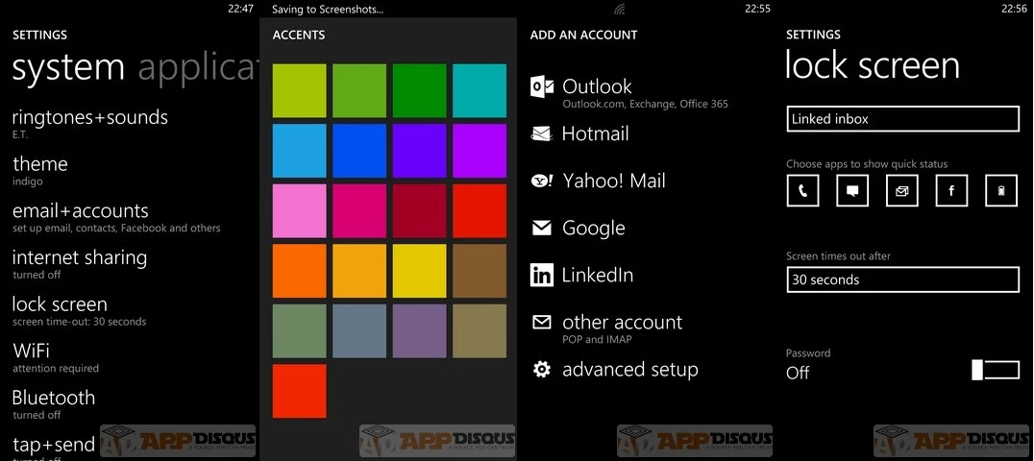Pick the lime accent color

tap(300, 91)
